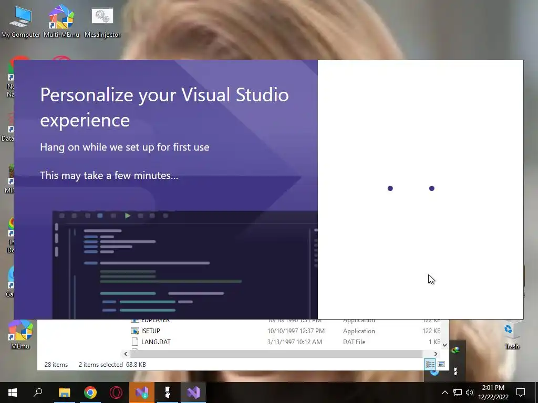Click the 'Personalize your Visual Studio experience' heading
The image size is (538, 403).
tap(164, 107)
